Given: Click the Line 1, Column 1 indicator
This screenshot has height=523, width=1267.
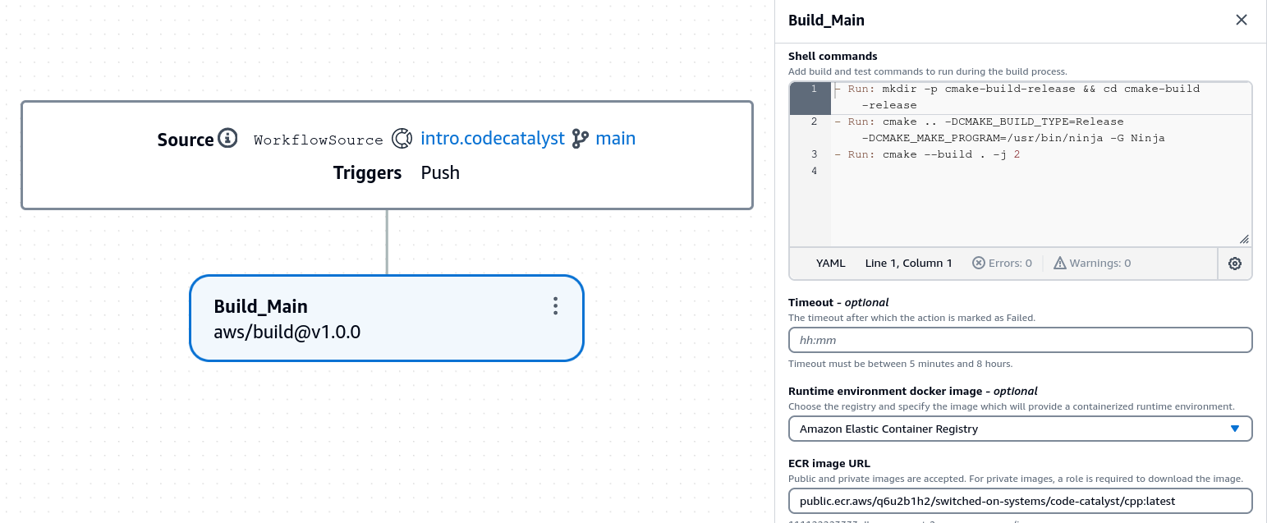Looking at the screenshot, I should pyautogui.click(x=908, y=264).
